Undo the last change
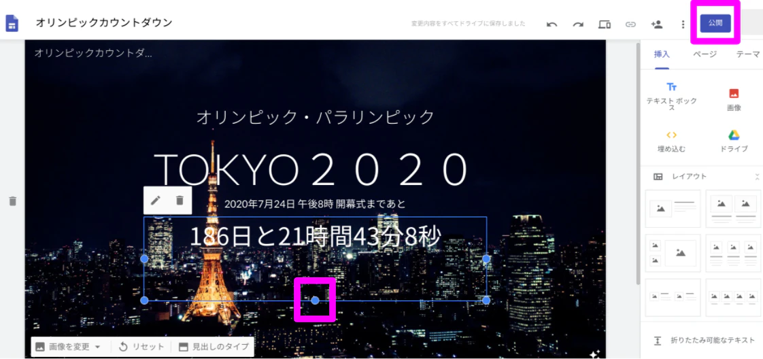 [552, 24]
